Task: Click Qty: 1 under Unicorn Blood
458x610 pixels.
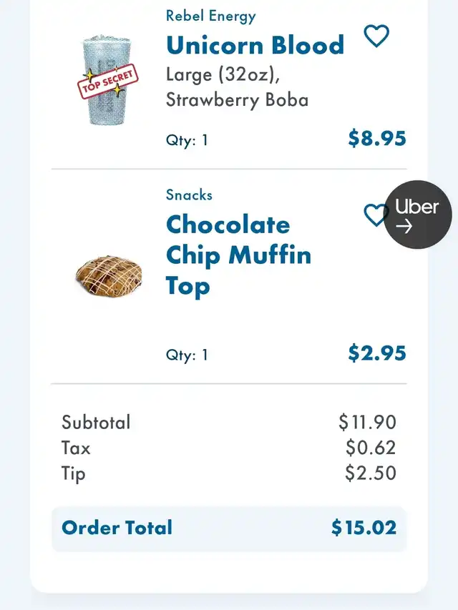Action: (187, 140)
